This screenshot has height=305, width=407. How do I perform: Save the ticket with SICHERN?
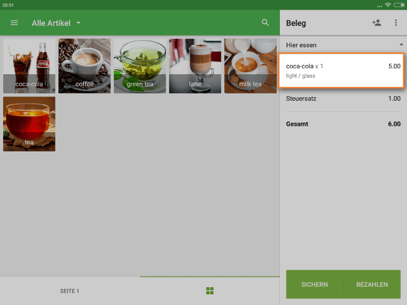tap(314, 284)
